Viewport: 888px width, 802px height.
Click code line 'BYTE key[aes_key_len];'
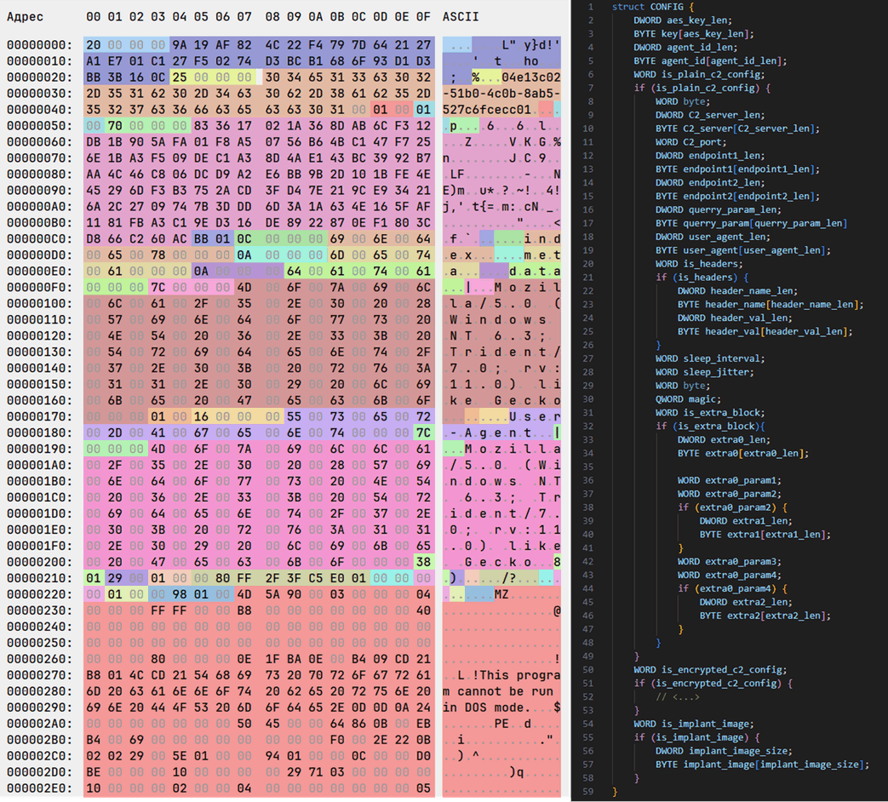coord(693,34)
